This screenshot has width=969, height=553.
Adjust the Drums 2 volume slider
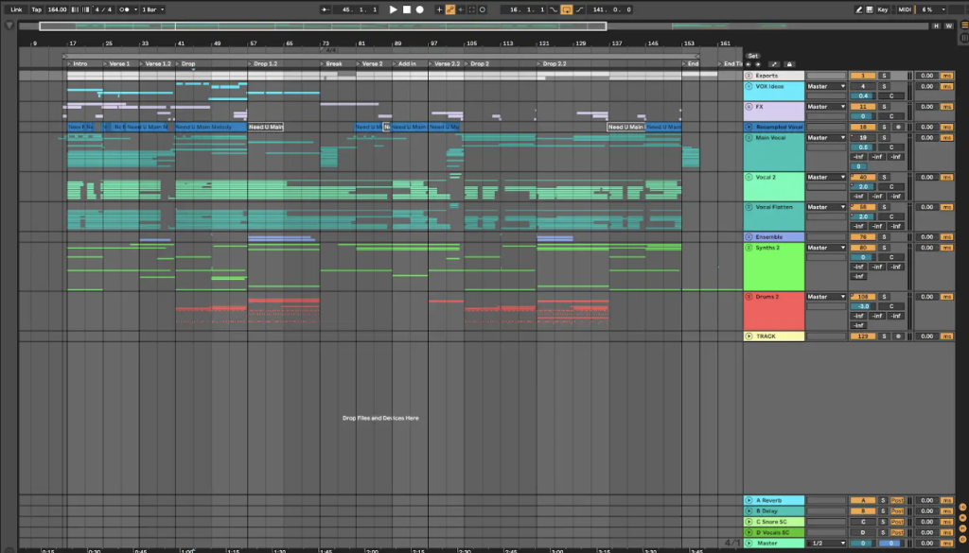(x=862, y=306)
